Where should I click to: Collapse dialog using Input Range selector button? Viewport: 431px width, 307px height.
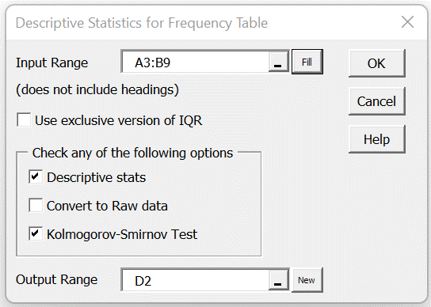(278, 63)
